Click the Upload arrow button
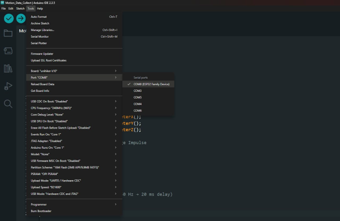Screen dimensions: 340x221 21,18
